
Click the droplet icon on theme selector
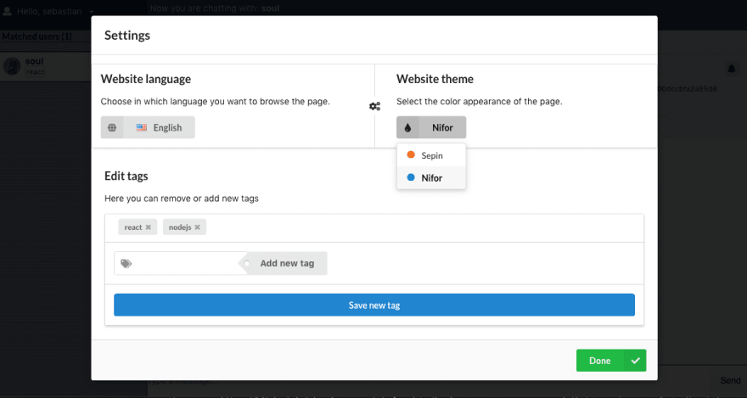coord(407,127)
